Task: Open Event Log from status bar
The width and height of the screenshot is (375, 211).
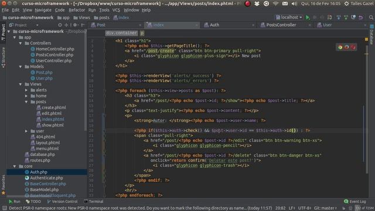Action: tap(355, 202)
